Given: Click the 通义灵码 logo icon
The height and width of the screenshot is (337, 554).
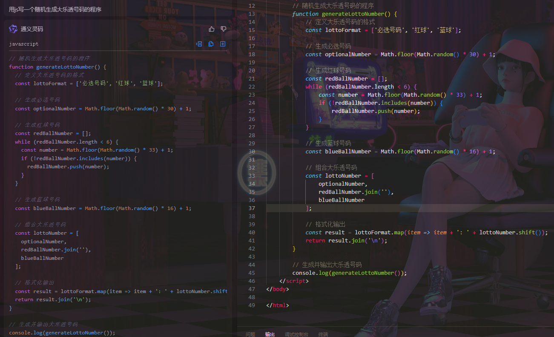Looking at the screenshot, I should coord(13,29).
